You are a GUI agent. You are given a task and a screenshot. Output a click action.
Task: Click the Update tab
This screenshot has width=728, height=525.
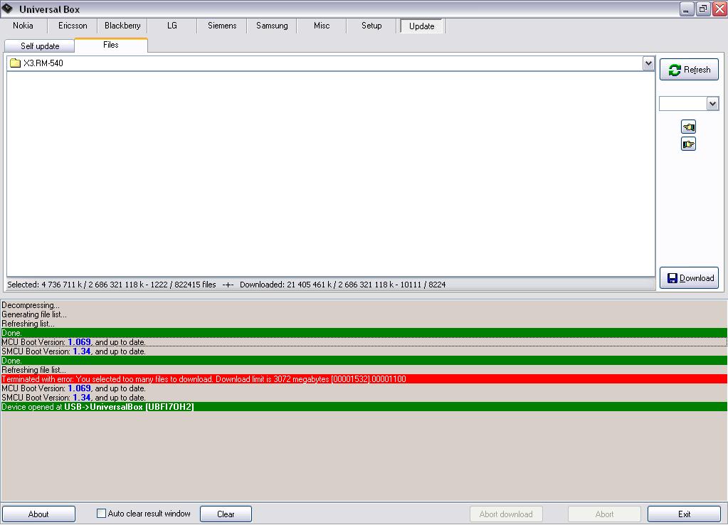tap(421, 26)
